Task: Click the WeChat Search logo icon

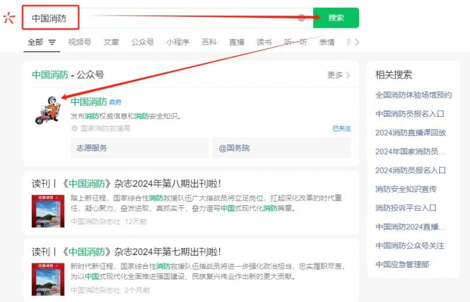Action: [x=9, y=17]
